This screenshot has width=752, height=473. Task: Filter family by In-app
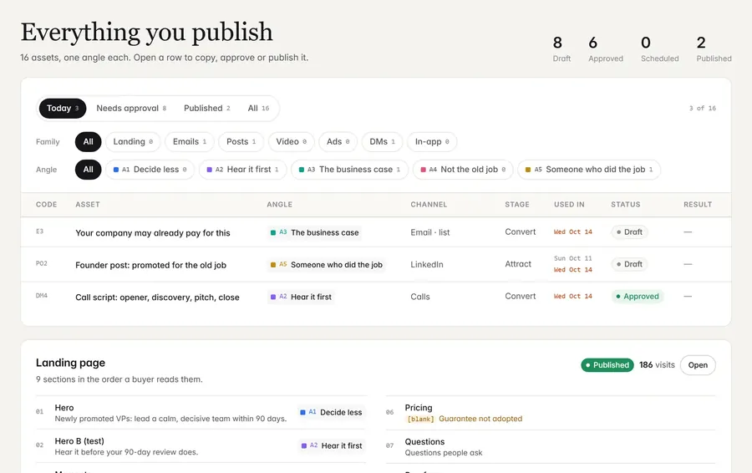tap(432, 141)
